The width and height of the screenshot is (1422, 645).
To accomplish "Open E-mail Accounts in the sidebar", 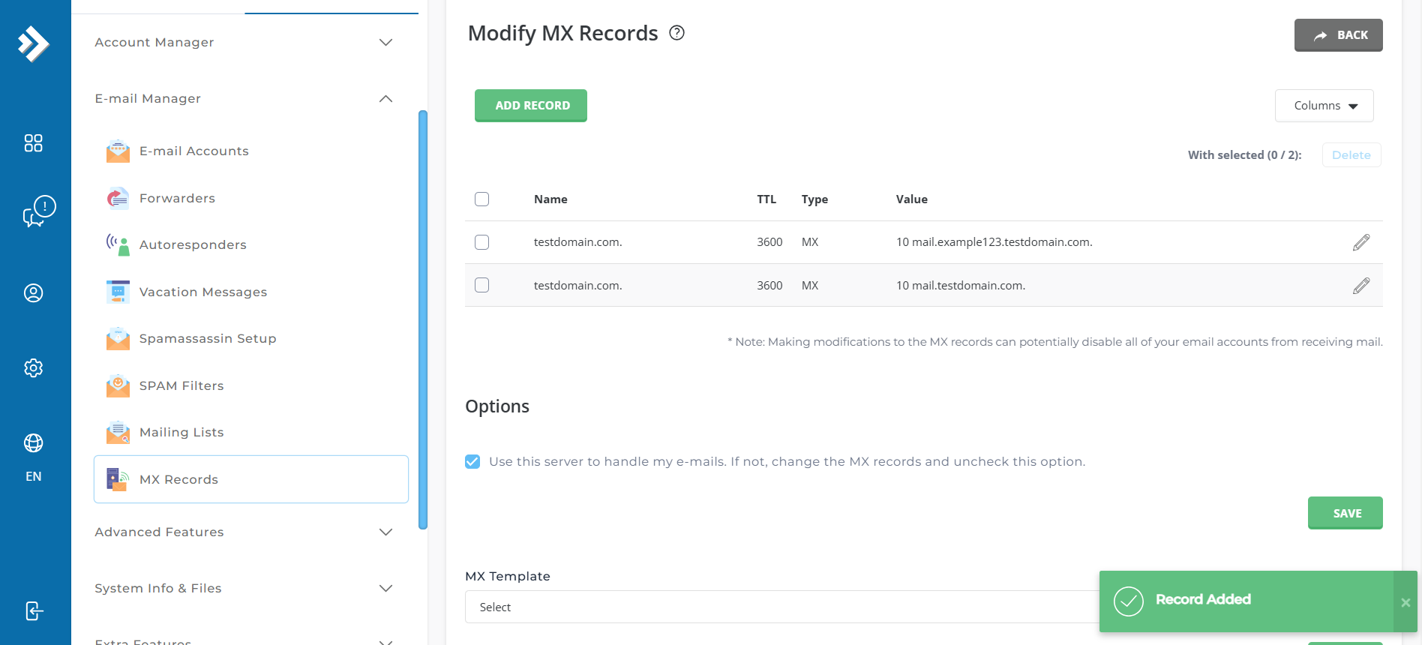I will pos(193,151).
